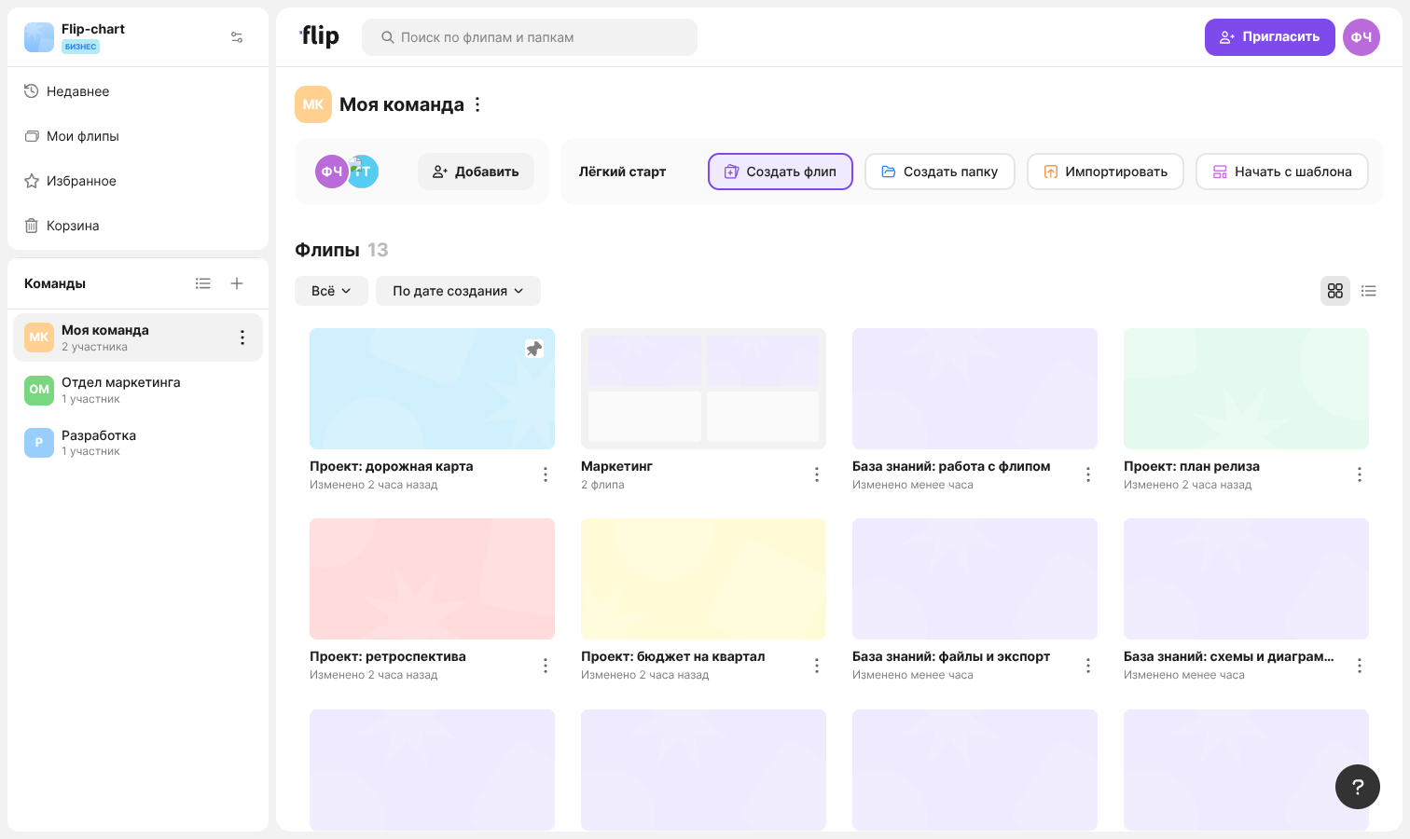The width and height of the screenshot is (1410, 839).
Task: Open the three-dot menu next to Моя команда heading
Action: [x=477, y=104]
